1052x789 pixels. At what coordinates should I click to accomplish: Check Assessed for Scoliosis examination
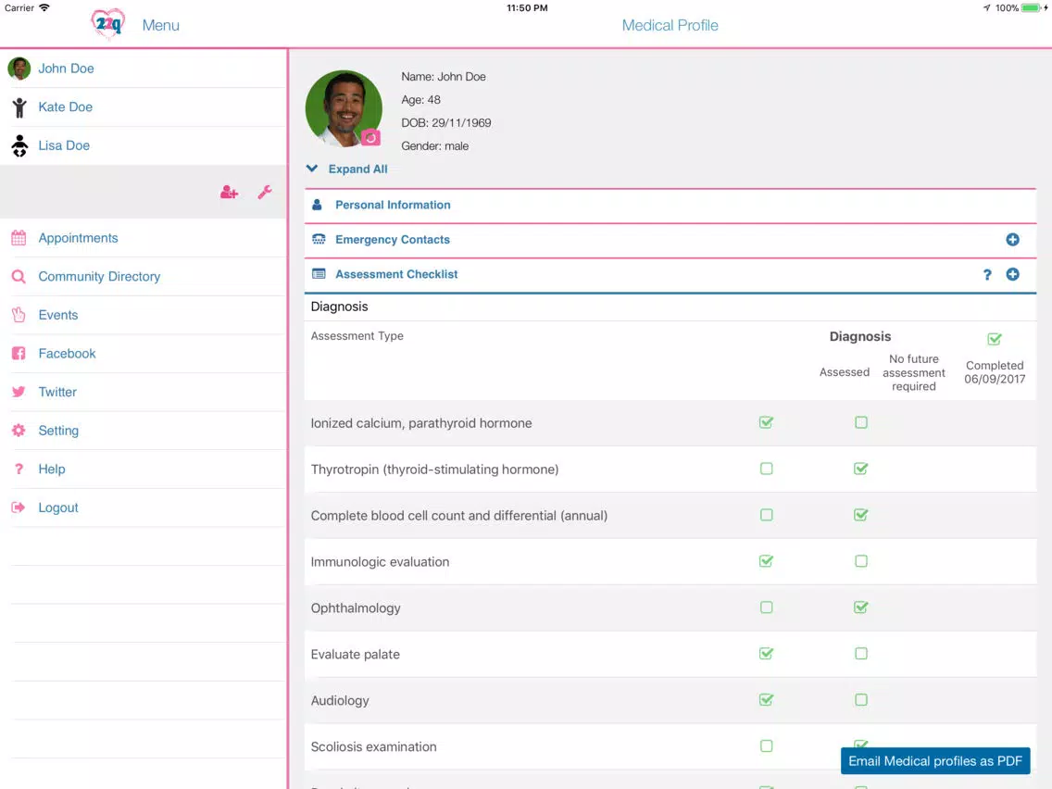click(x=766, y=746)
